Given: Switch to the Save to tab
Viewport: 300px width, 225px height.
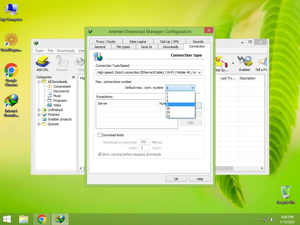Looking at the screenshot, I should click(x=146, y=47).
